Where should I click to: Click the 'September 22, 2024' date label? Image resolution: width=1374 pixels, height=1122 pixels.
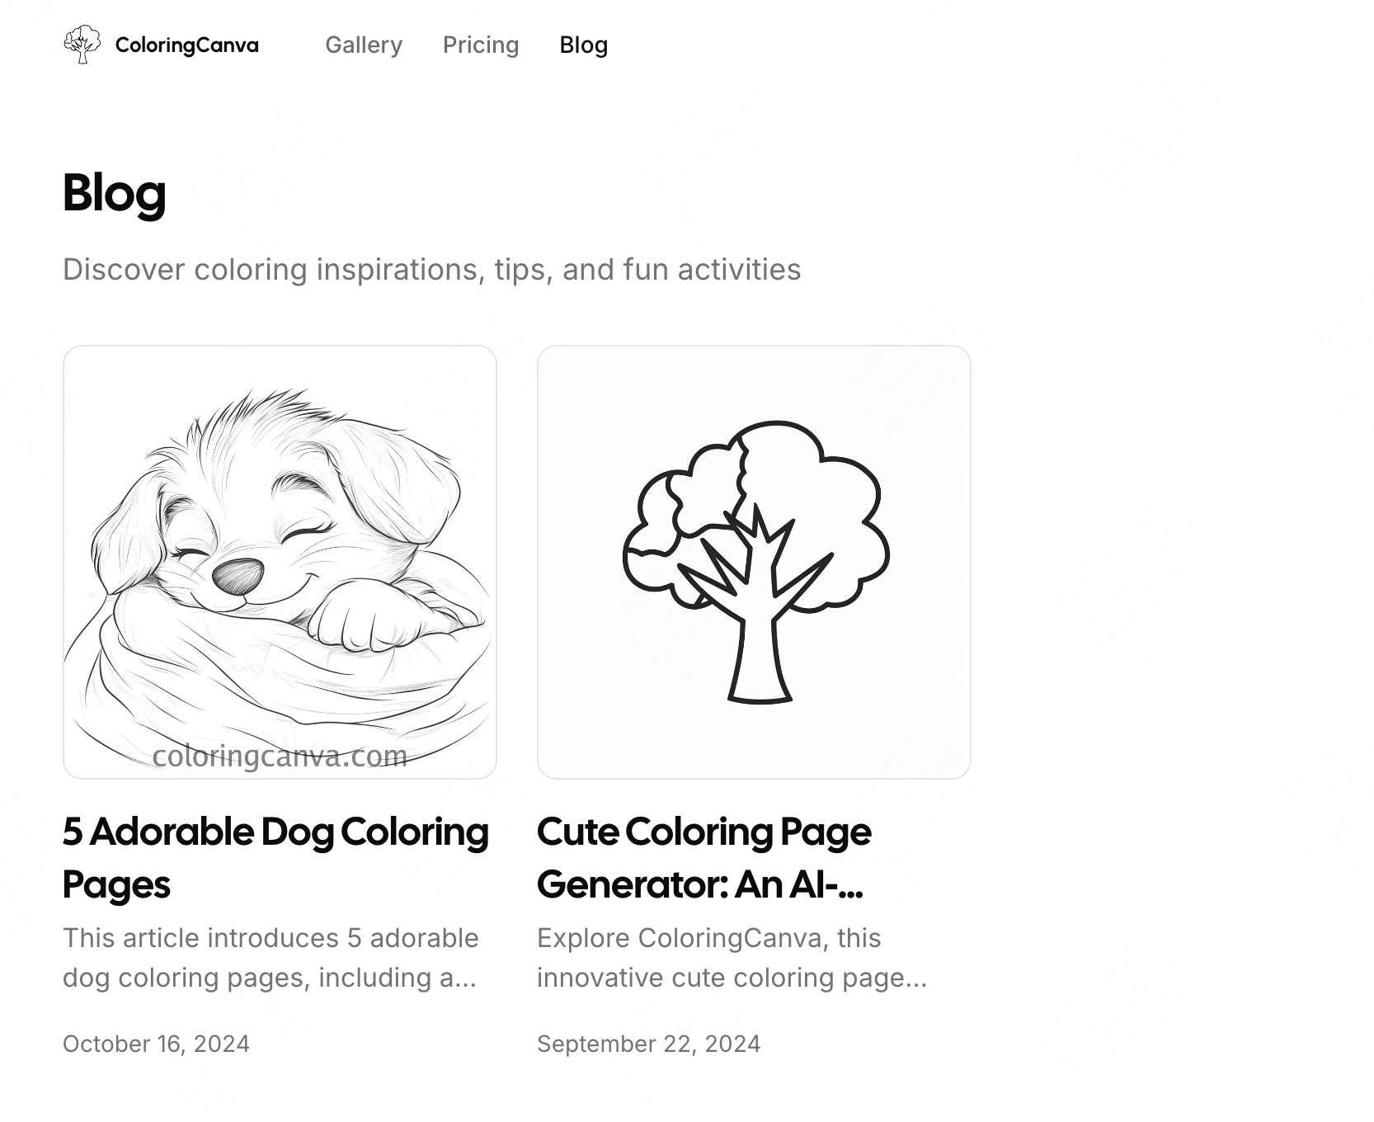click(649, 1044)
